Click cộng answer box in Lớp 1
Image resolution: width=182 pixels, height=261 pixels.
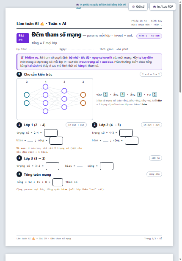point(56,140)
